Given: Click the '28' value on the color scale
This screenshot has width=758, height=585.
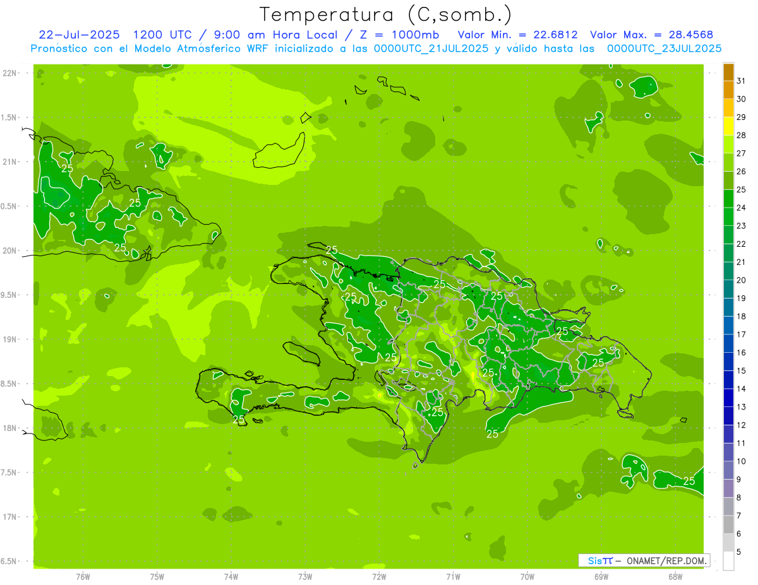Looking at the screenshot, I should pos(741,135).
